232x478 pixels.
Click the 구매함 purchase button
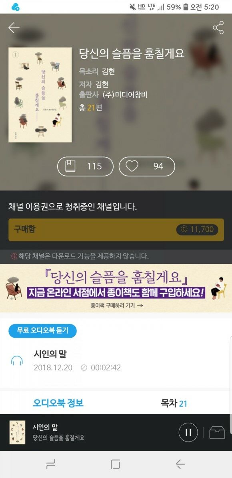[x=116, y=229]
